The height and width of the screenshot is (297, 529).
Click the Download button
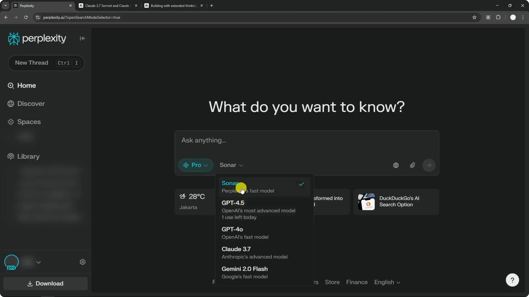pos(45,284)
